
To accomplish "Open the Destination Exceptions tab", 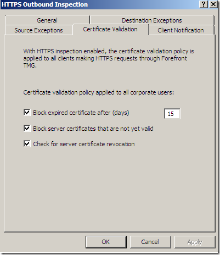I will 152,20.
